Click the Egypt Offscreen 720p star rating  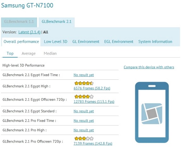pos(84,96)
